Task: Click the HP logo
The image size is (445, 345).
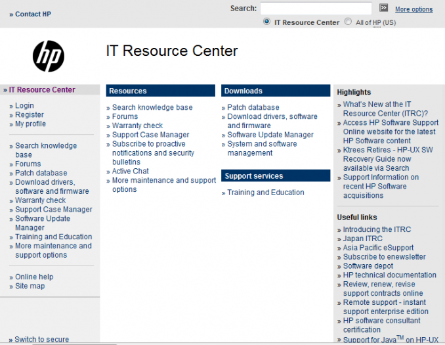Action: pyautogui.click(x=49, y=56)
